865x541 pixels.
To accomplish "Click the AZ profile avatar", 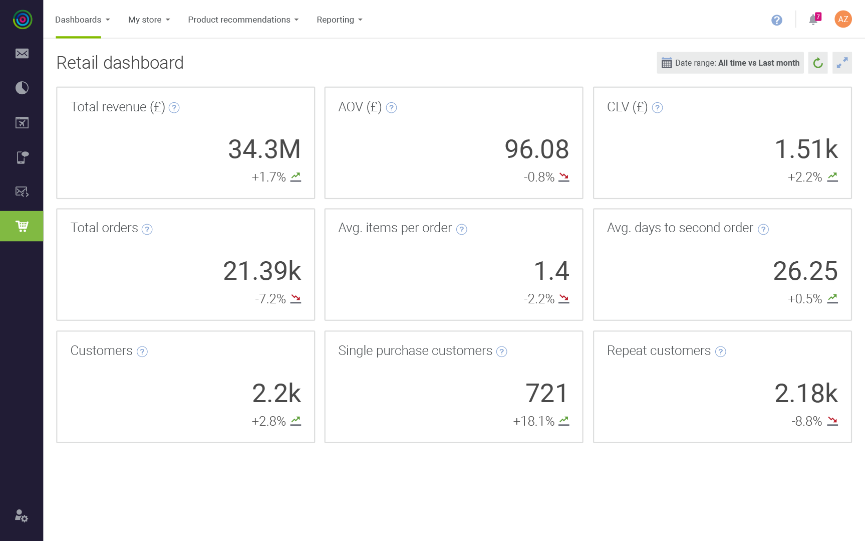I will (x=843, y=19).
